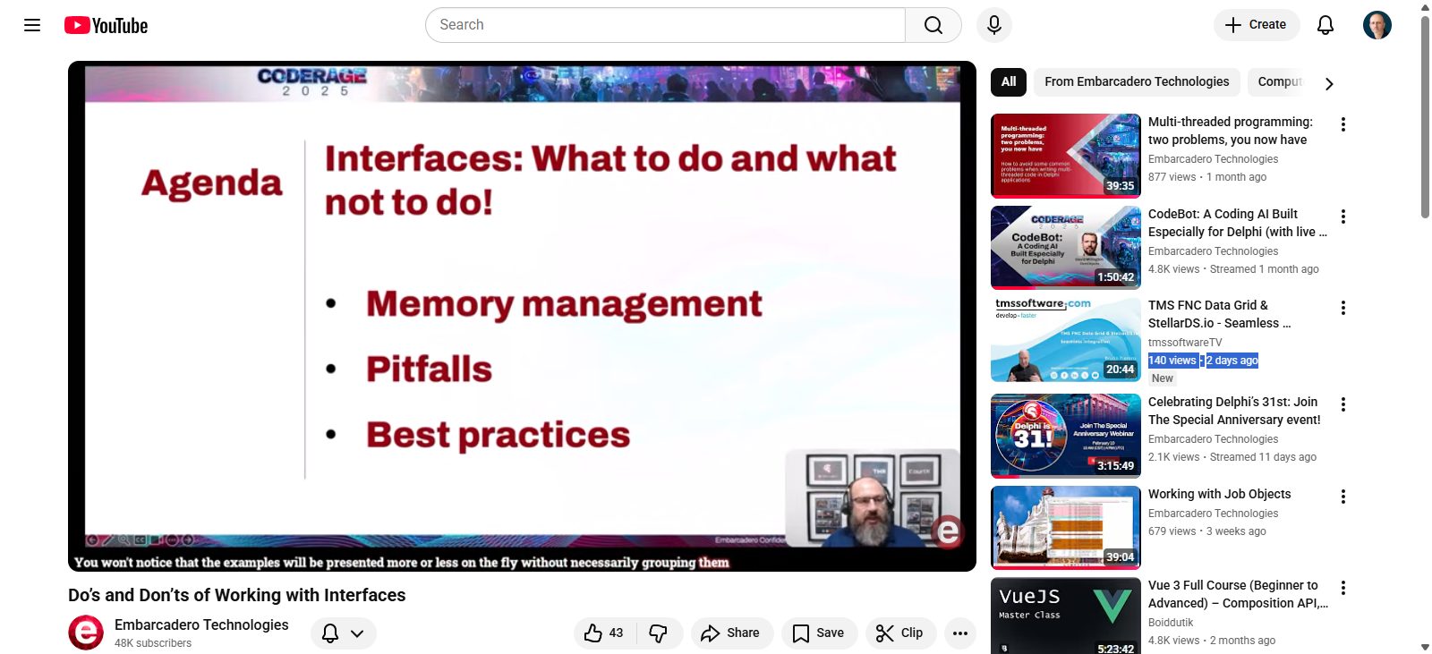
Task: Click into the Search input field
Action: (x=665, y=25)
